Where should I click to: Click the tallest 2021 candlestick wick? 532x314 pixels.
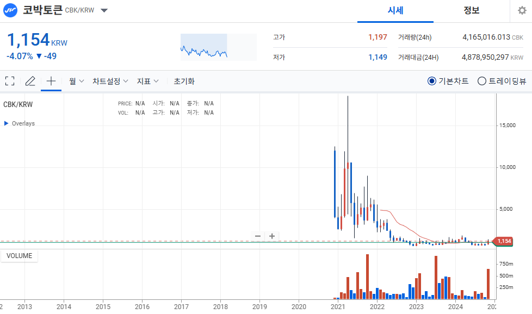coord(348,129)
